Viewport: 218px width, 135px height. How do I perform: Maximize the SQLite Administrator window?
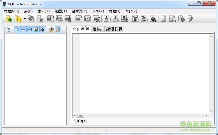coord(199,3)
